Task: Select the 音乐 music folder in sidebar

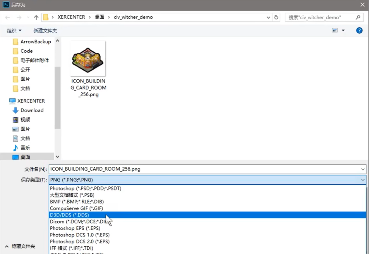Action: point(25,148)
